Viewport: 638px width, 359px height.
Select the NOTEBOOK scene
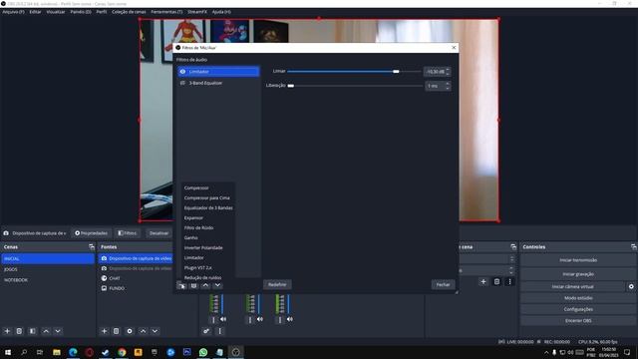(x=48, y=280)
